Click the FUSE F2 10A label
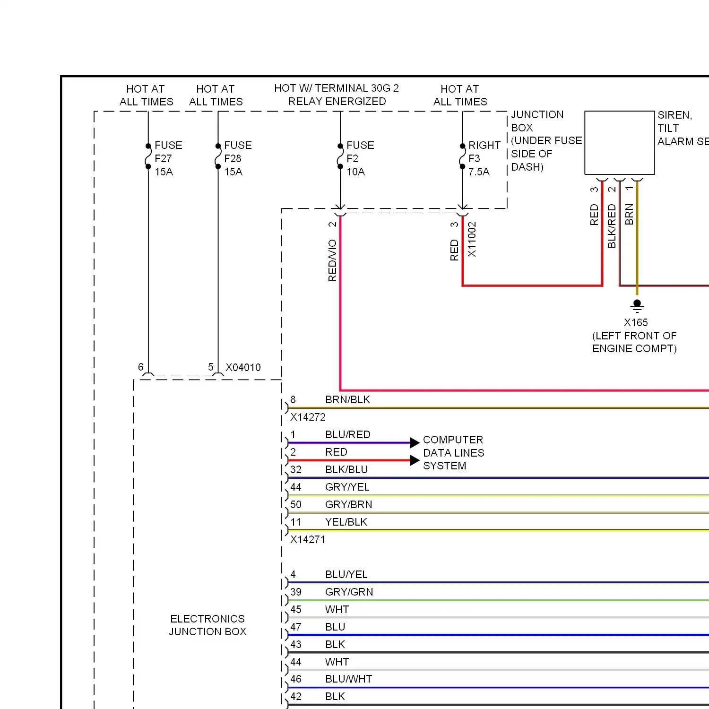 [x=360, y=158]
